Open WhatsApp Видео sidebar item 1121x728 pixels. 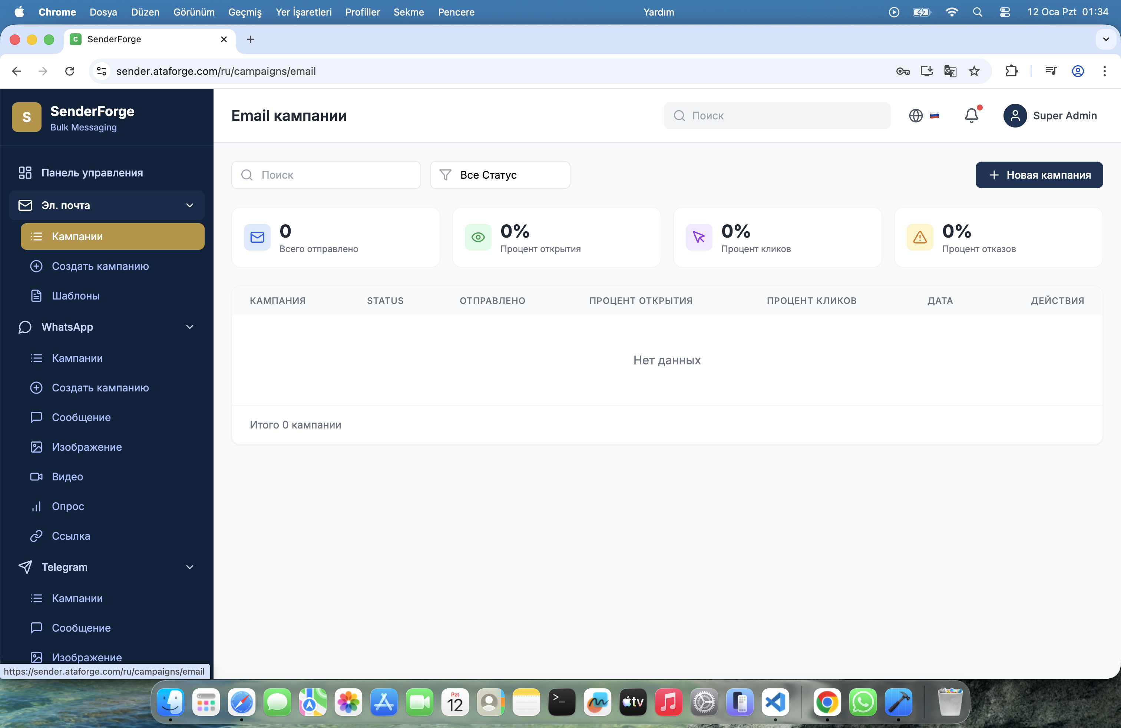coord(67,477)
